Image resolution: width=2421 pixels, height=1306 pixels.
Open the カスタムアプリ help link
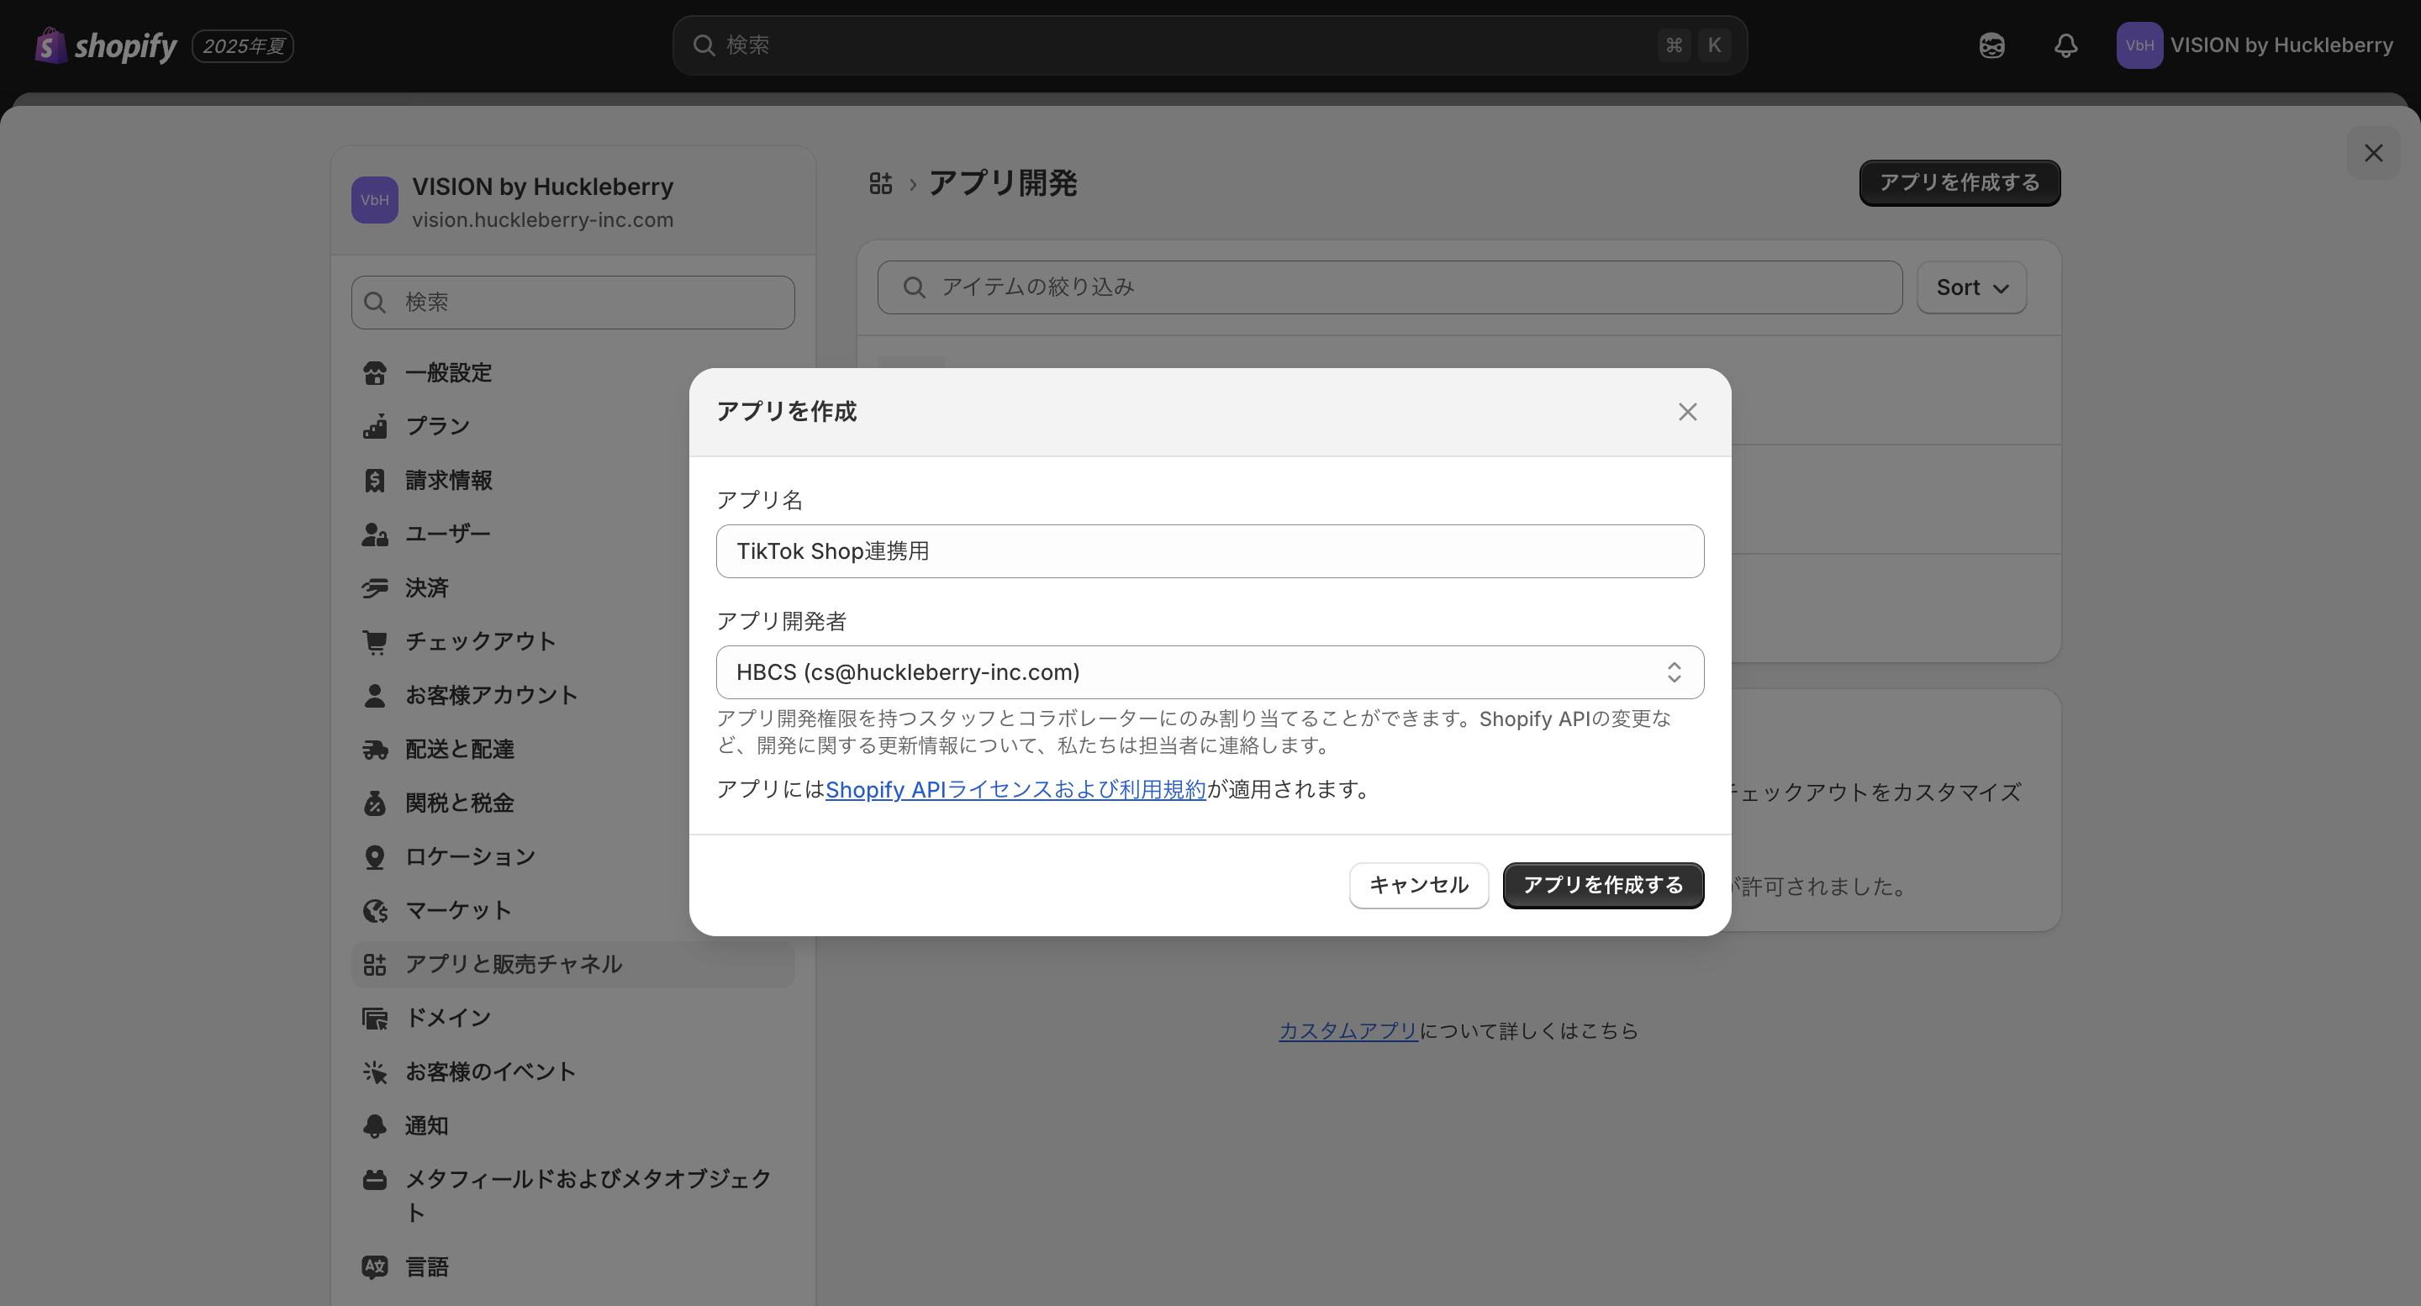1348,1030
